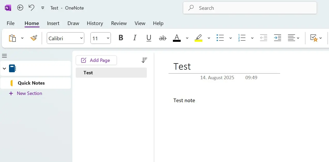Toggle bold formatting
329x162 pixels.
[x=121, y=38]
